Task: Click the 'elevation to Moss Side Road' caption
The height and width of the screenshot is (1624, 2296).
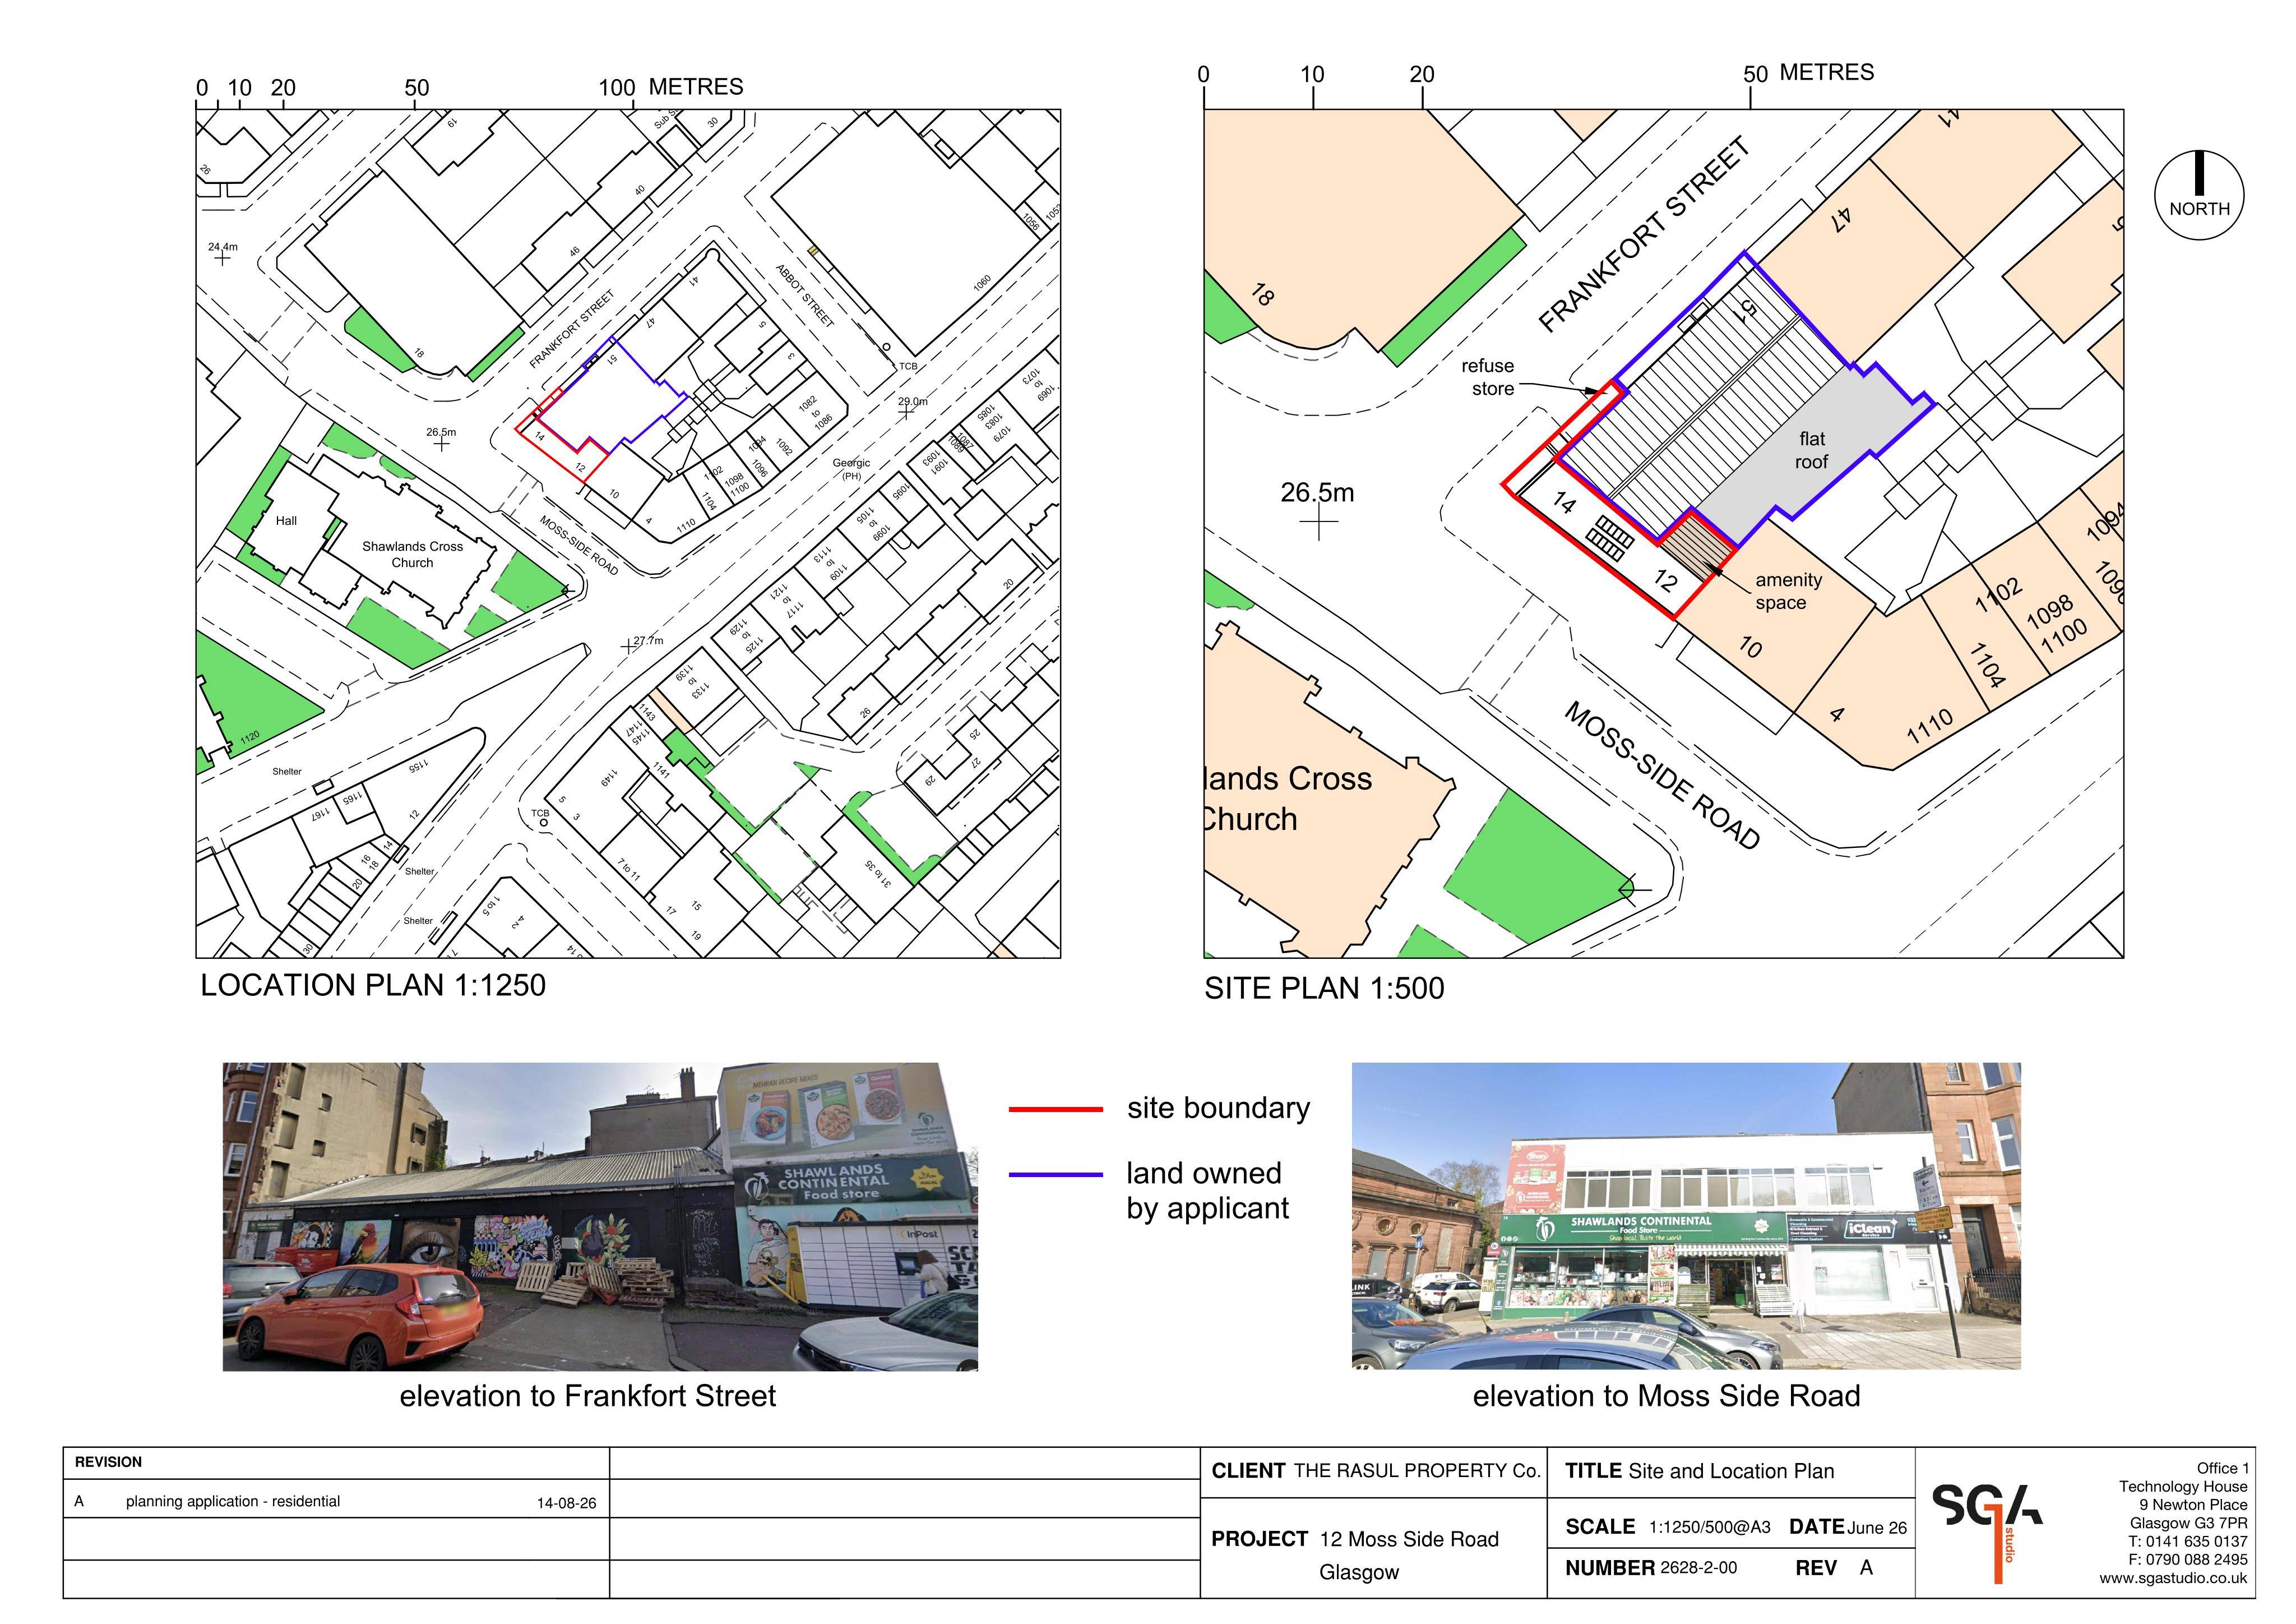Action: 1666,1396
